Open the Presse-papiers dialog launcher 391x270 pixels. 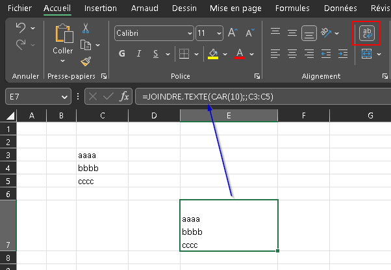(x=104, y=76)
